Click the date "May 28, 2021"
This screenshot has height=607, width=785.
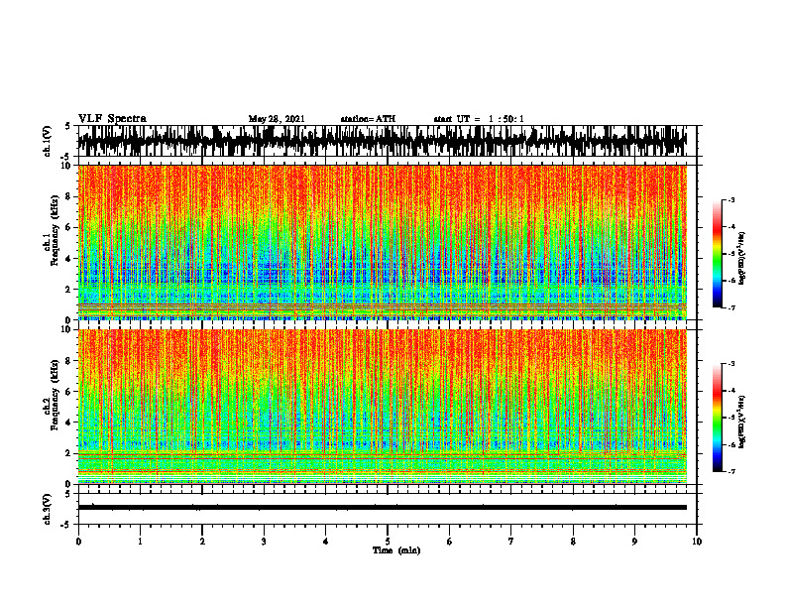point(277,119)
